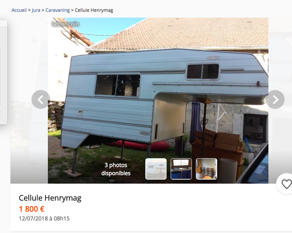Select the first thumbnail of camper exterior

click(156, 169)
